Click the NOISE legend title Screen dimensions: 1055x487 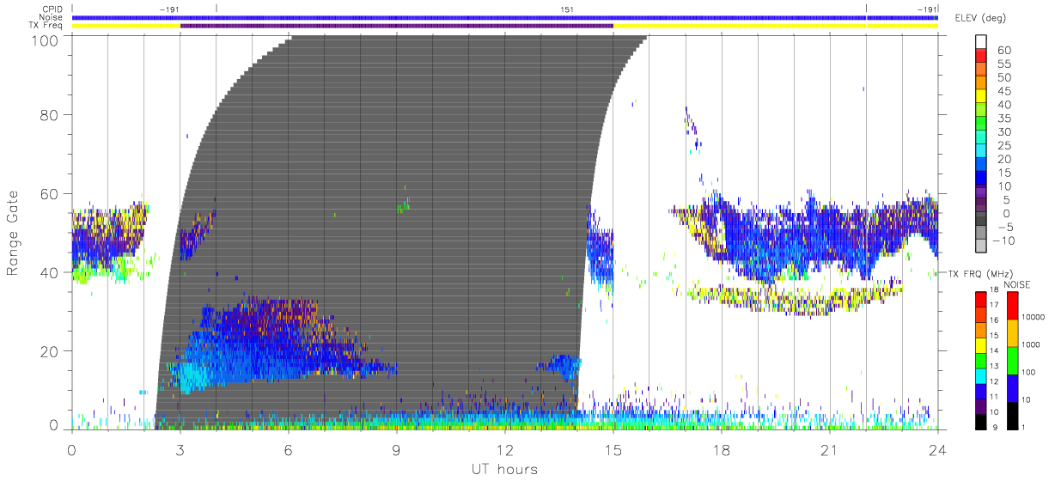click(1018, 285)
